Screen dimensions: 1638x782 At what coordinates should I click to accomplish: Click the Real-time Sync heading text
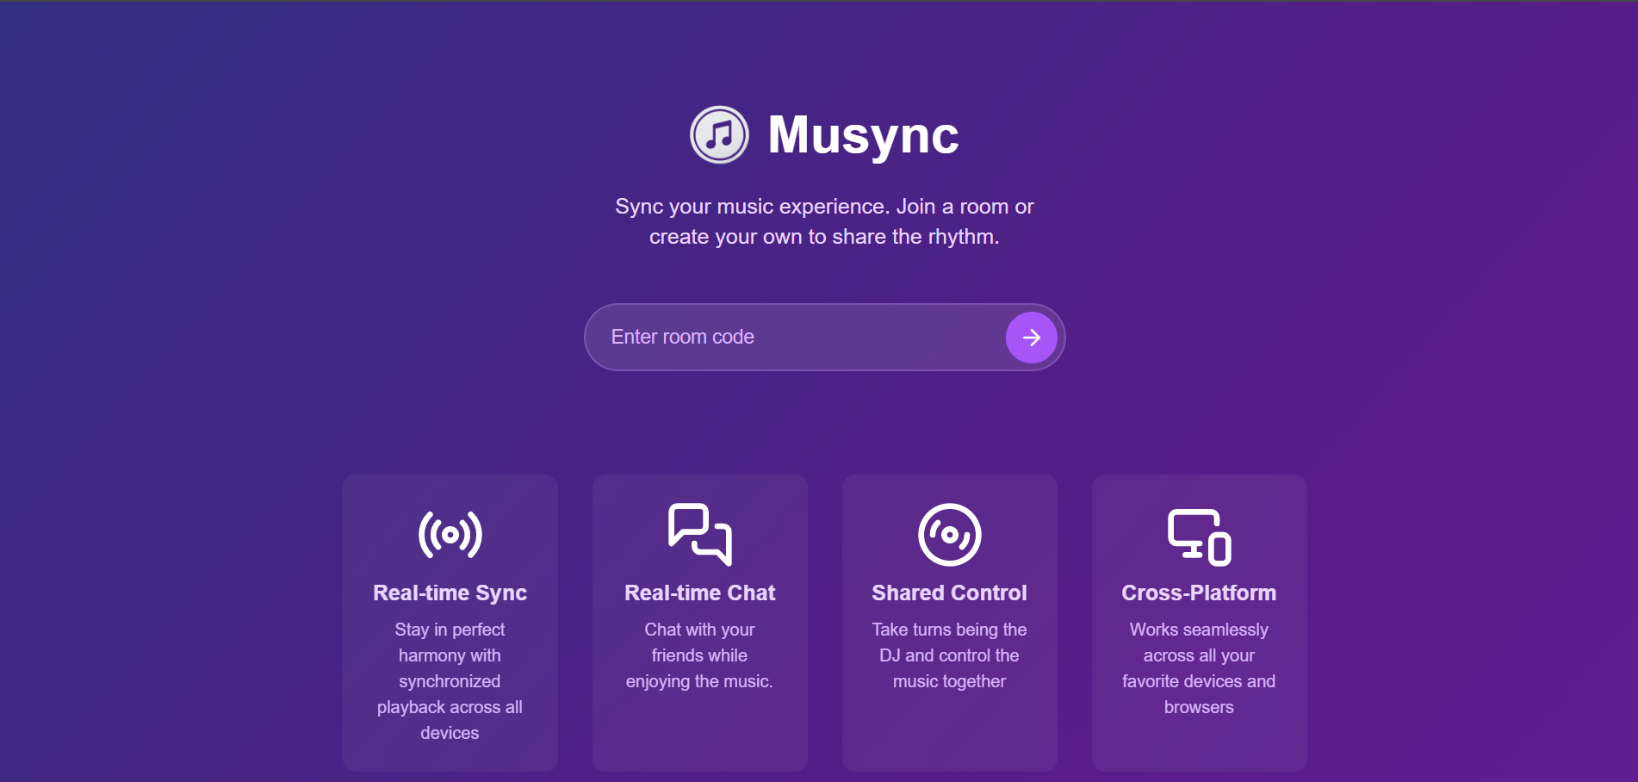[450, 593]
